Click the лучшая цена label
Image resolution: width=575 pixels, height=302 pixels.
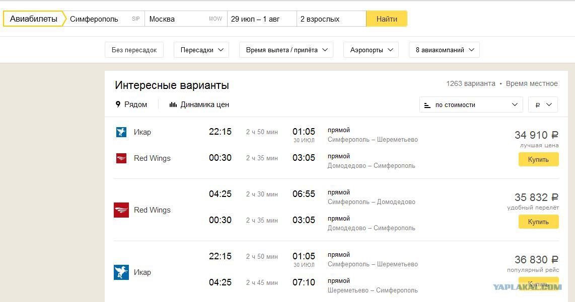click(x=539, y=145)
